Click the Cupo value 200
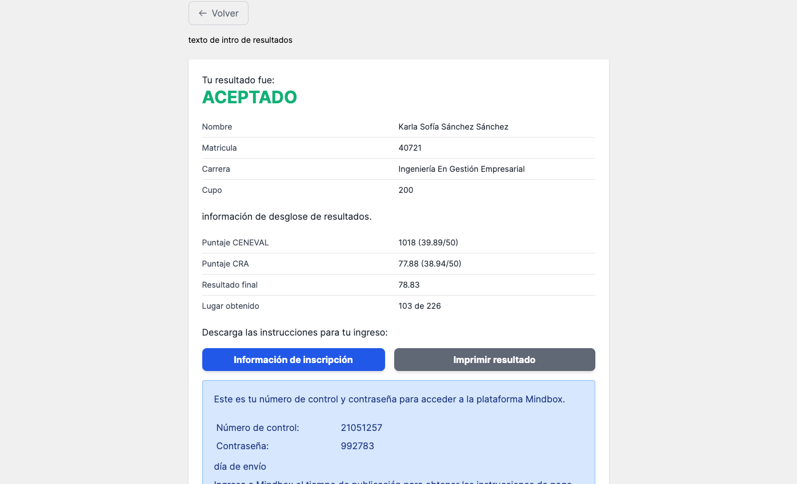This screenshot has width=797, height=484. pos(406,190)
